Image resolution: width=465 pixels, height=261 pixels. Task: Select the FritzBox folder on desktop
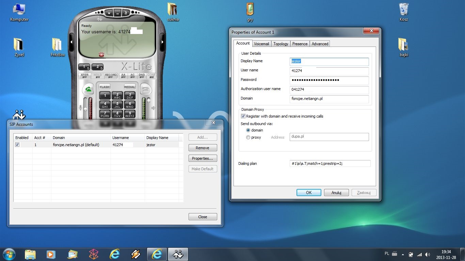(x=58, y=47)
